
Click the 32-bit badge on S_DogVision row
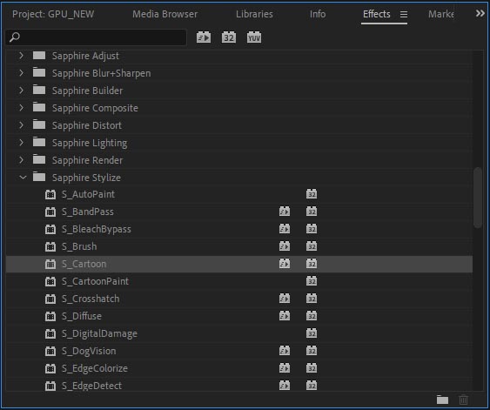coord(312,351)
